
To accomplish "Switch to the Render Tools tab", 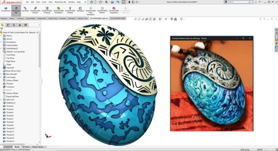I will 83,18.
